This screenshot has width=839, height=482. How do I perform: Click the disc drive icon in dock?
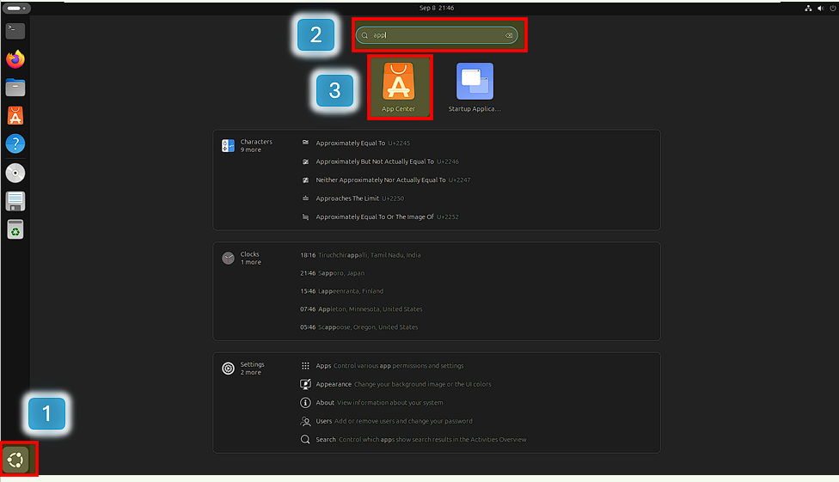[x=15, y=173]
